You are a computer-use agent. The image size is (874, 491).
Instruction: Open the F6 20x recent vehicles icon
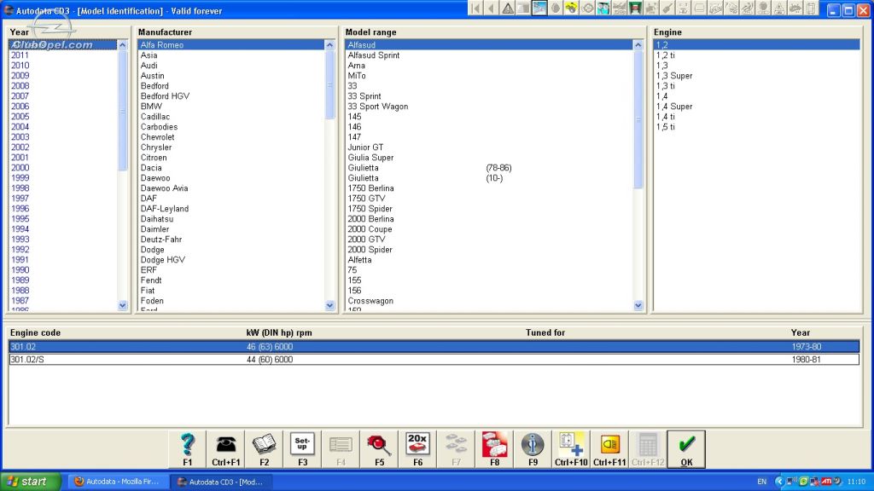click(417, 449)
